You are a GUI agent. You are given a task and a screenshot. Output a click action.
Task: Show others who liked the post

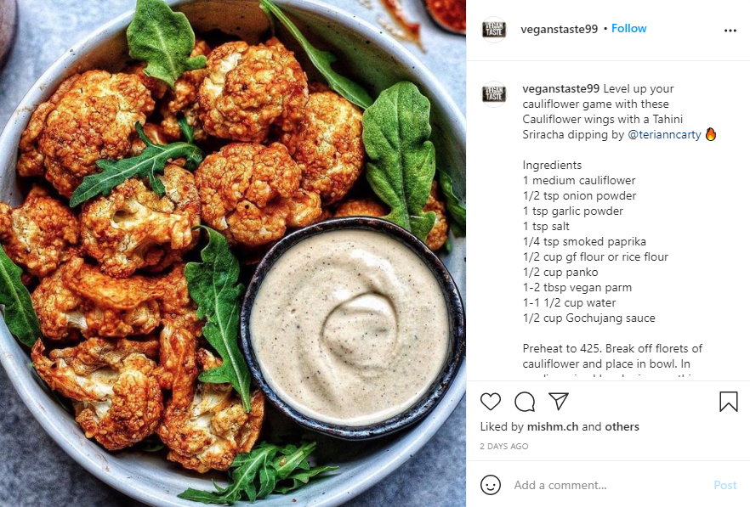point(622,426)
